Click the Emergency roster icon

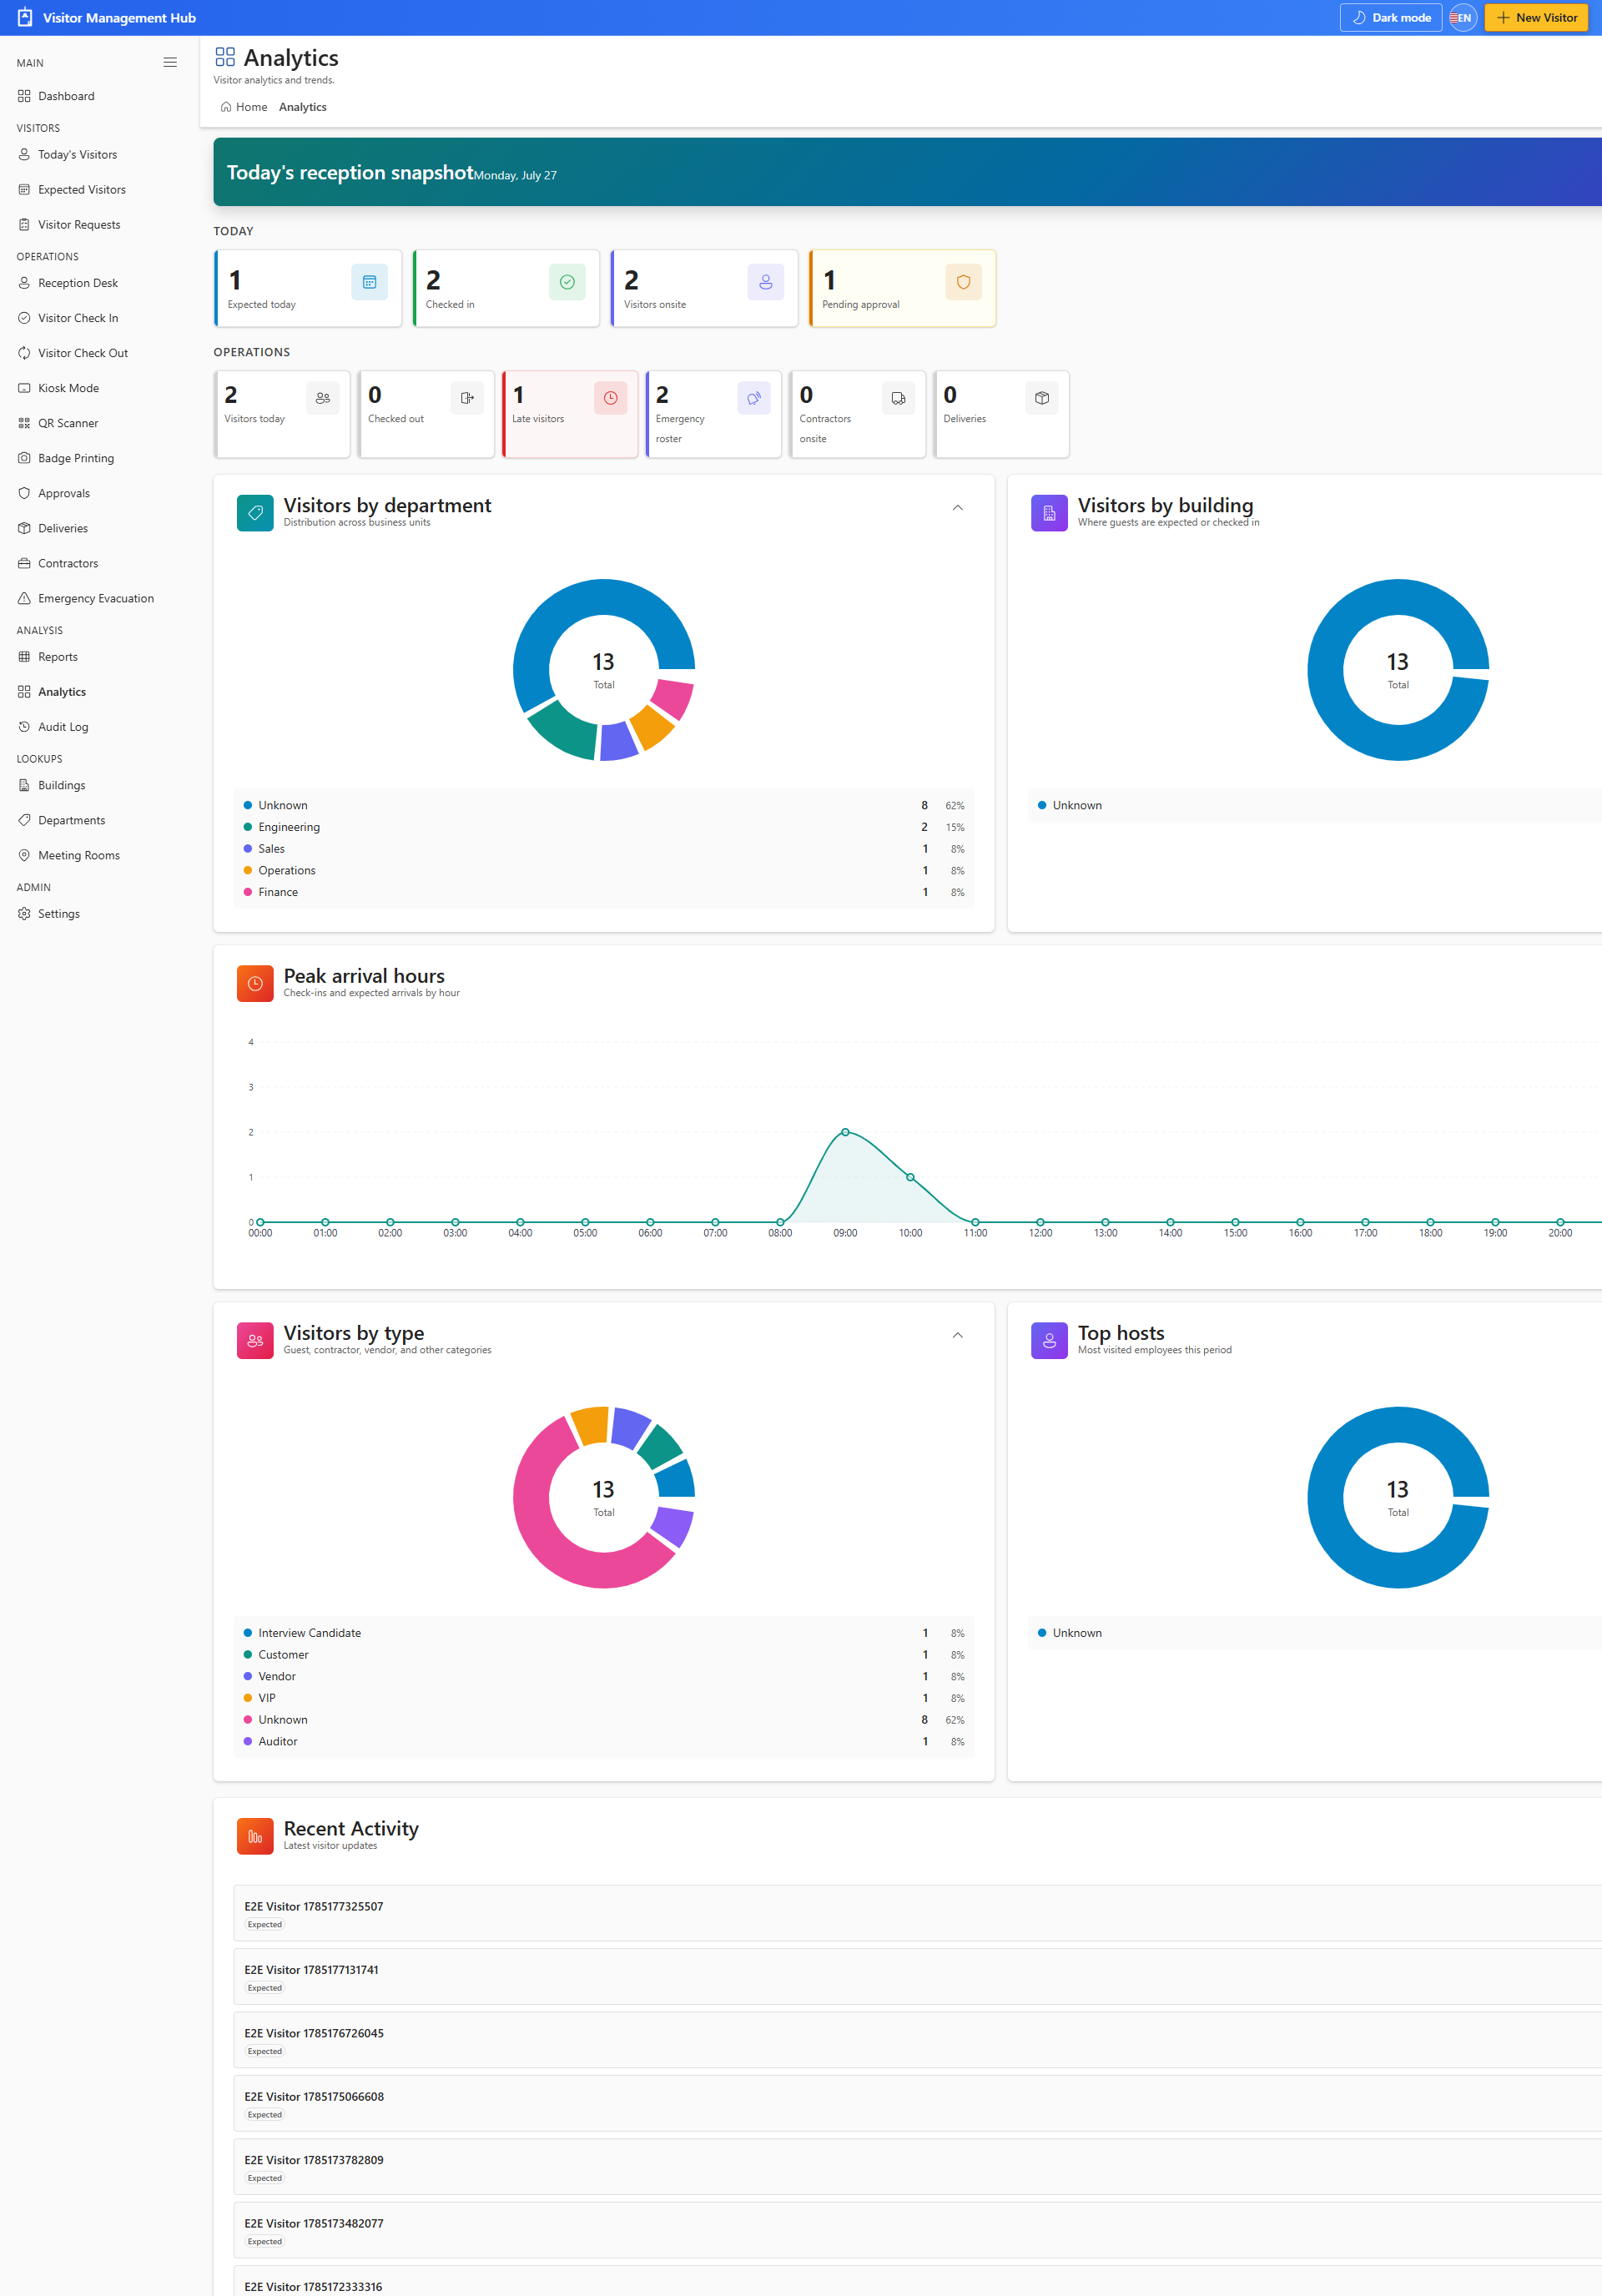(754, 398)
